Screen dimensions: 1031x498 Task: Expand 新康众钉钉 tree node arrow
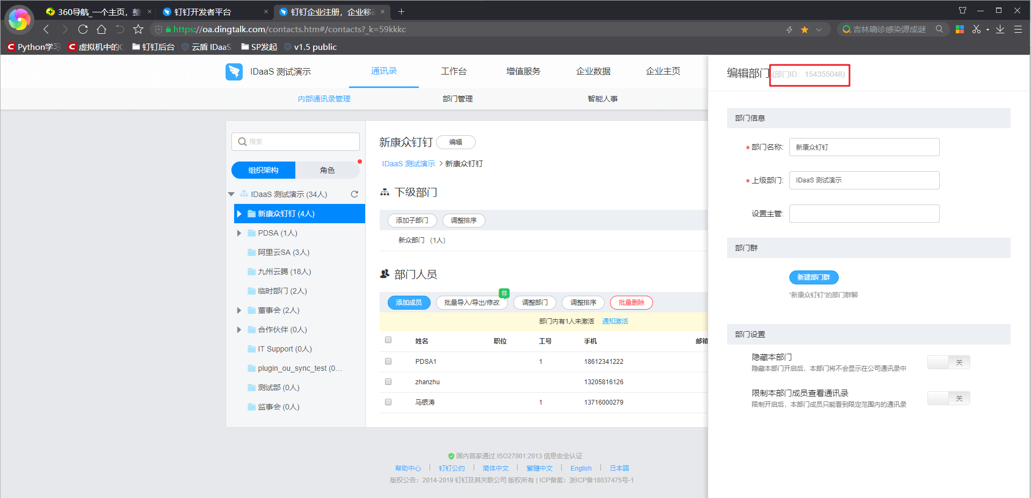tap(239, 214)
